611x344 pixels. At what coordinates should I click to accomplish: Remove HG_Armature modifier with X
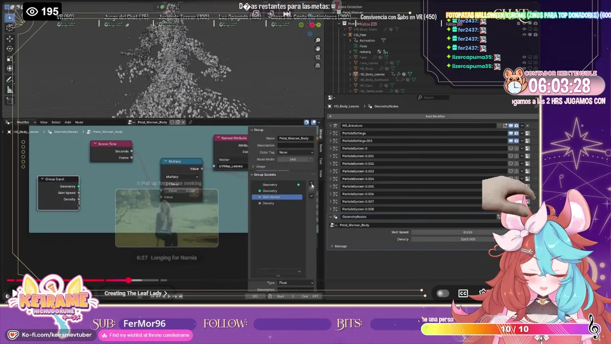pyautogui.click(x=527, y=126)
